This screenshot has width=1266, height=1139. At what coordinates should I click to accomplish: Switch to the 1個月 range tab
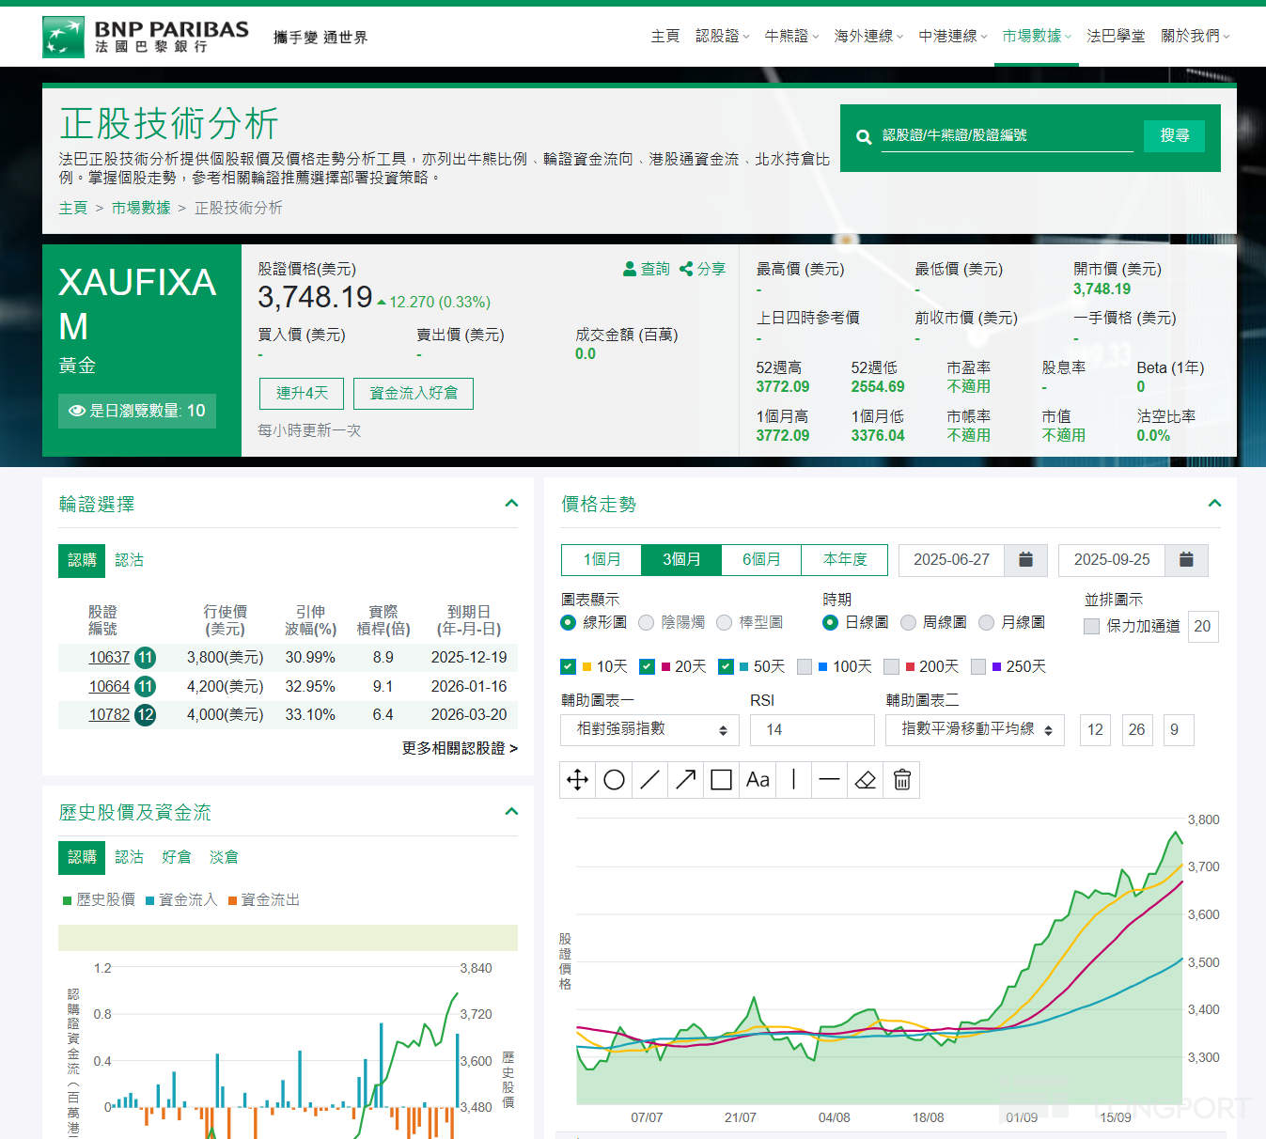pyautogui.click(x=602, y=560)
